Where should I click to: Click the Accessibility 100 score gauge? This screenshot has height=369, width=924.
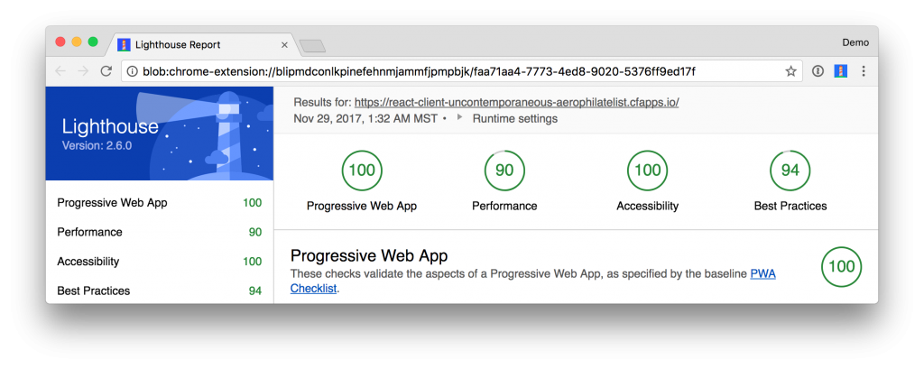click(x=648, y=171)
